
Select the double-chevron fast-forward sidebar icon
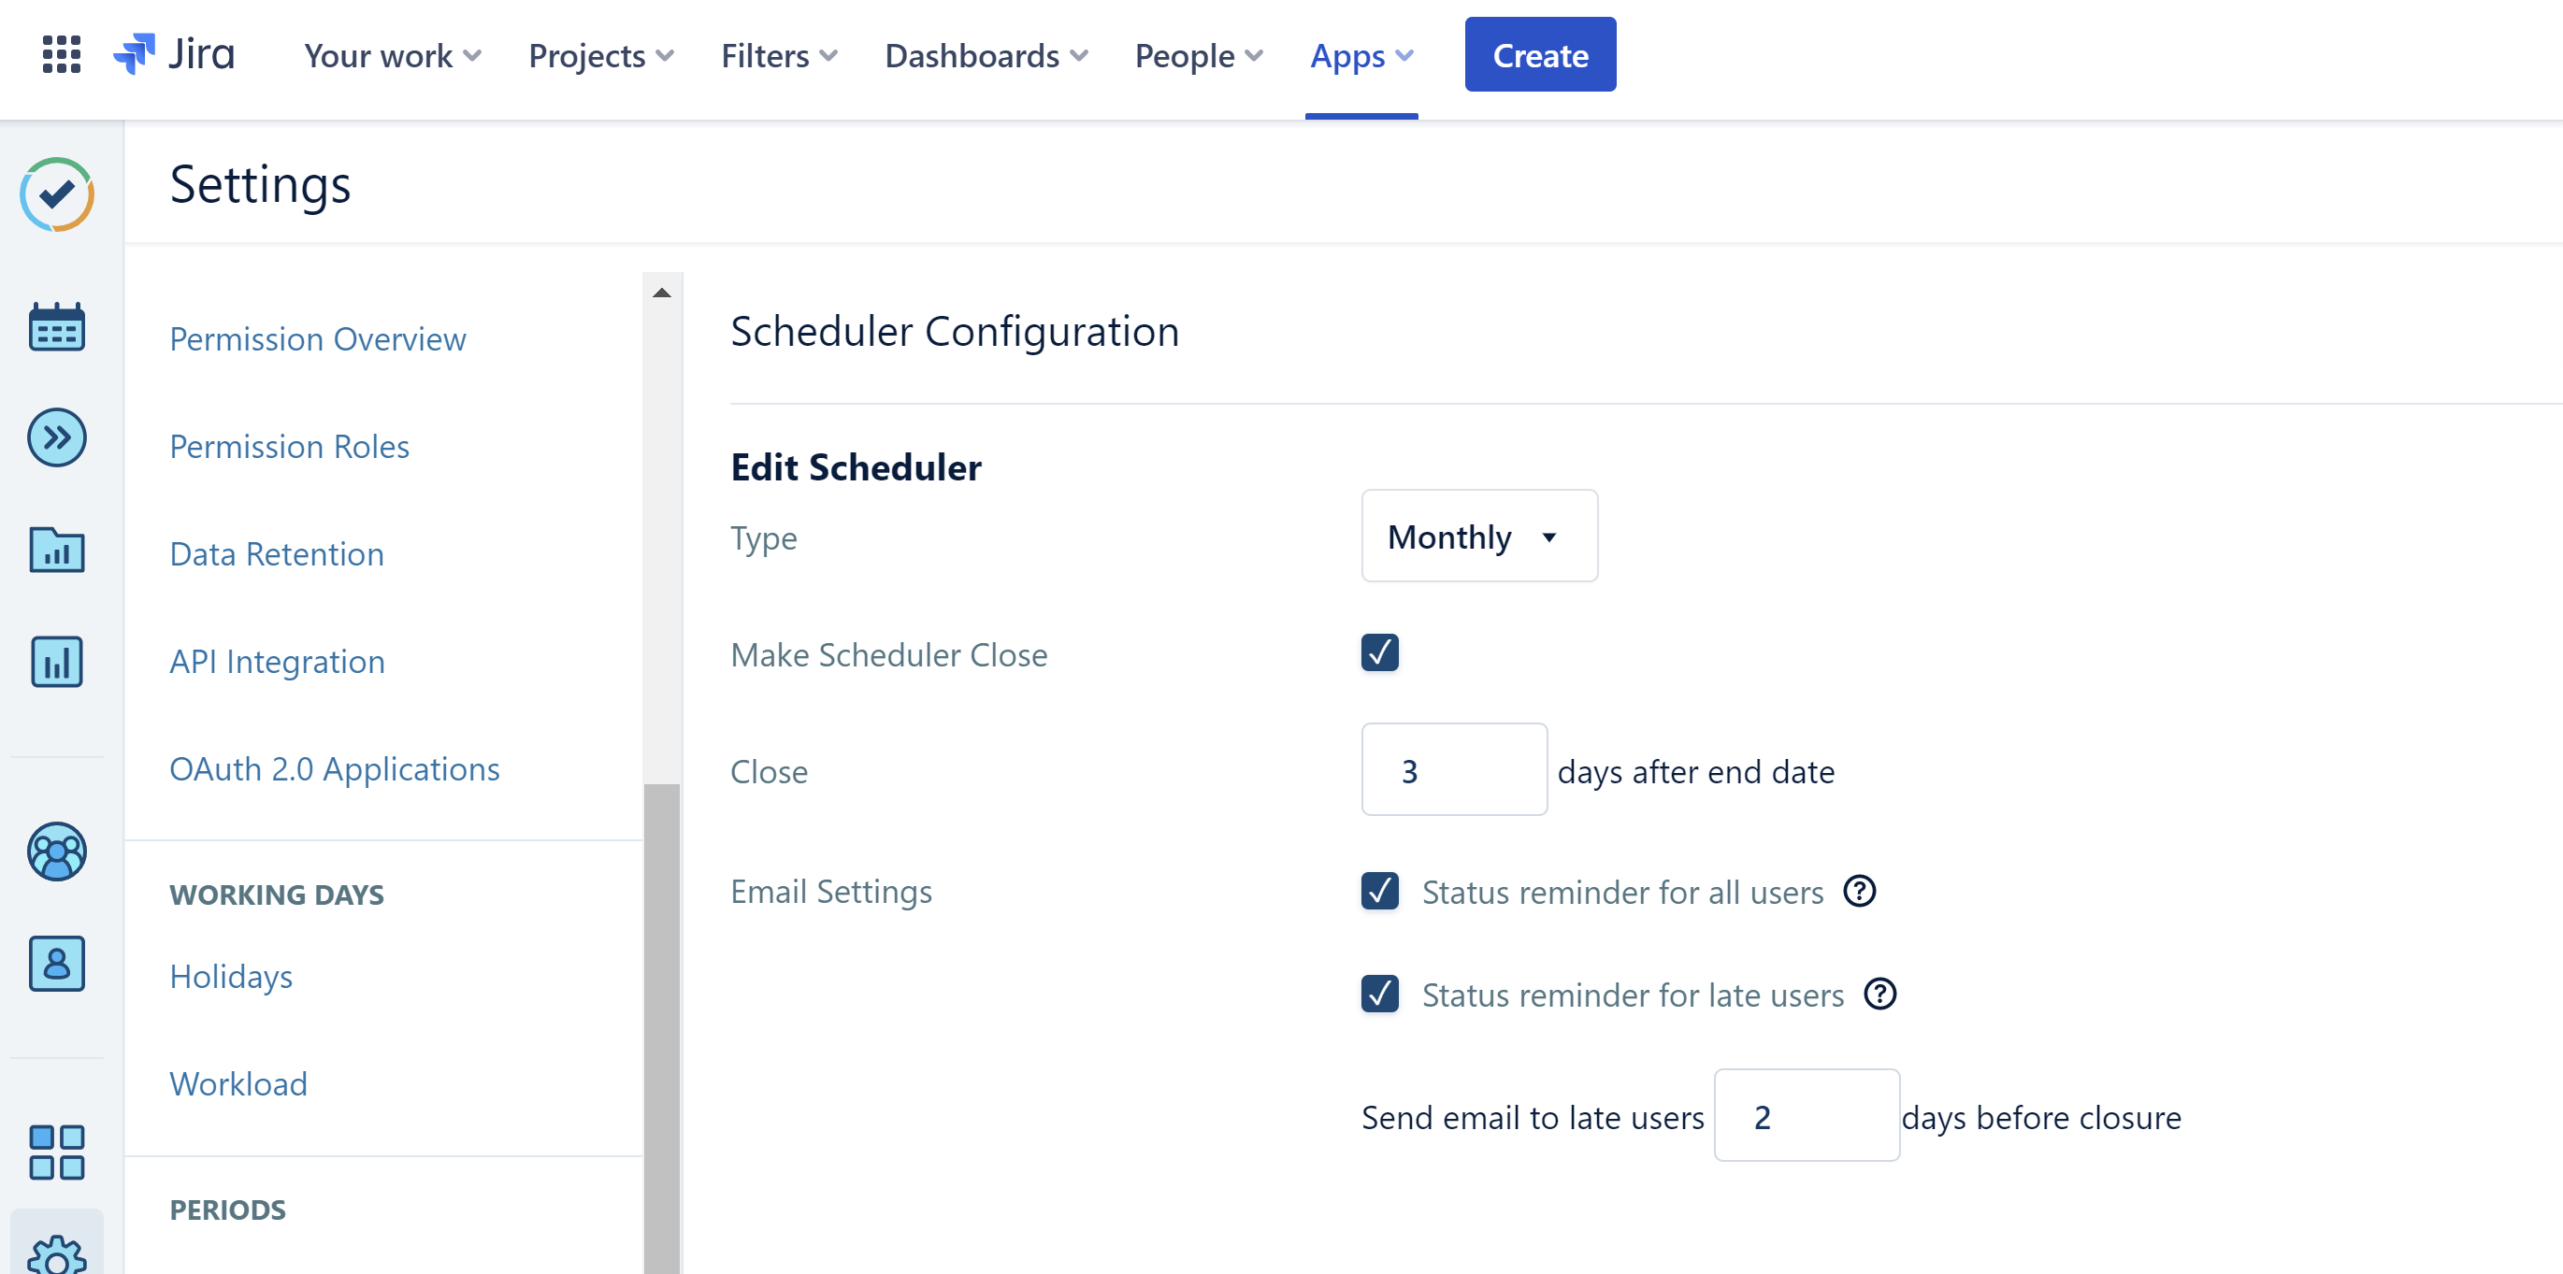tap(57, 437)
